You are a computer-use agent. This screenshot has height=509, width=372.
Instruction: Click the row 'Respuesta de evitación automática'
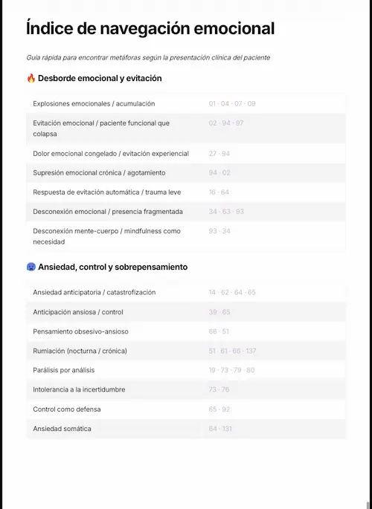pyautogui.click(x=186, y=192)
